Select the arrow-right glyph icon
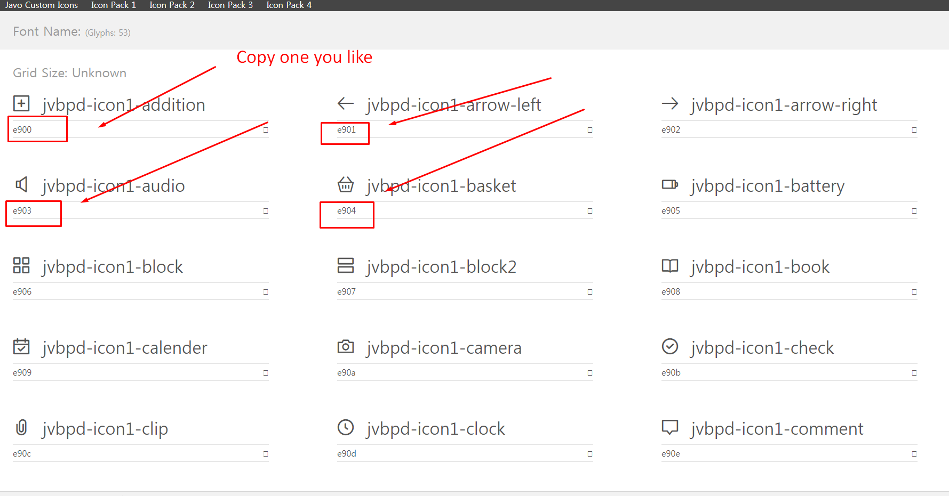 [x=670, y=103]
